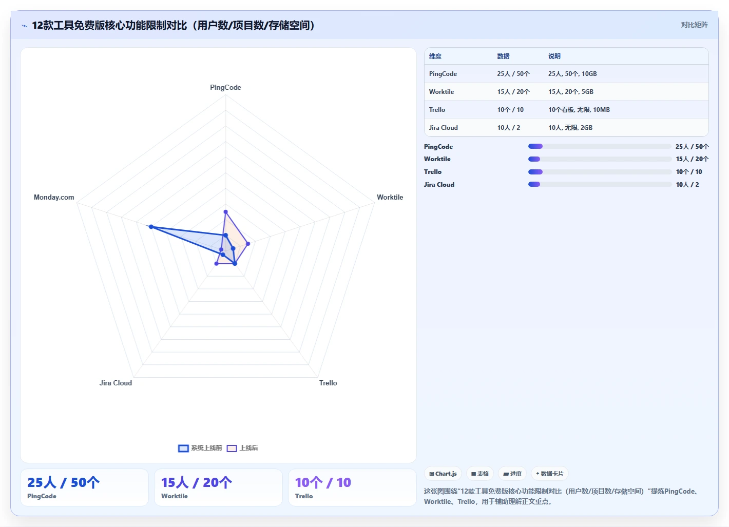Click the 对比矩阵 label in header
This screenshot has width=729, height=527.
point(694,25)
